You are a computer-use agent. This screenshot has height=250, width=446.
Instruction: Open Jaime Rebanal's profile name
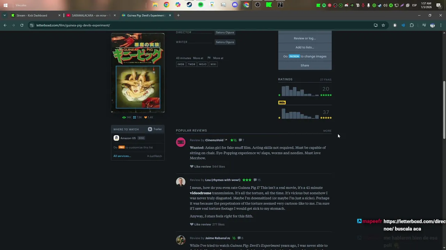216,238
